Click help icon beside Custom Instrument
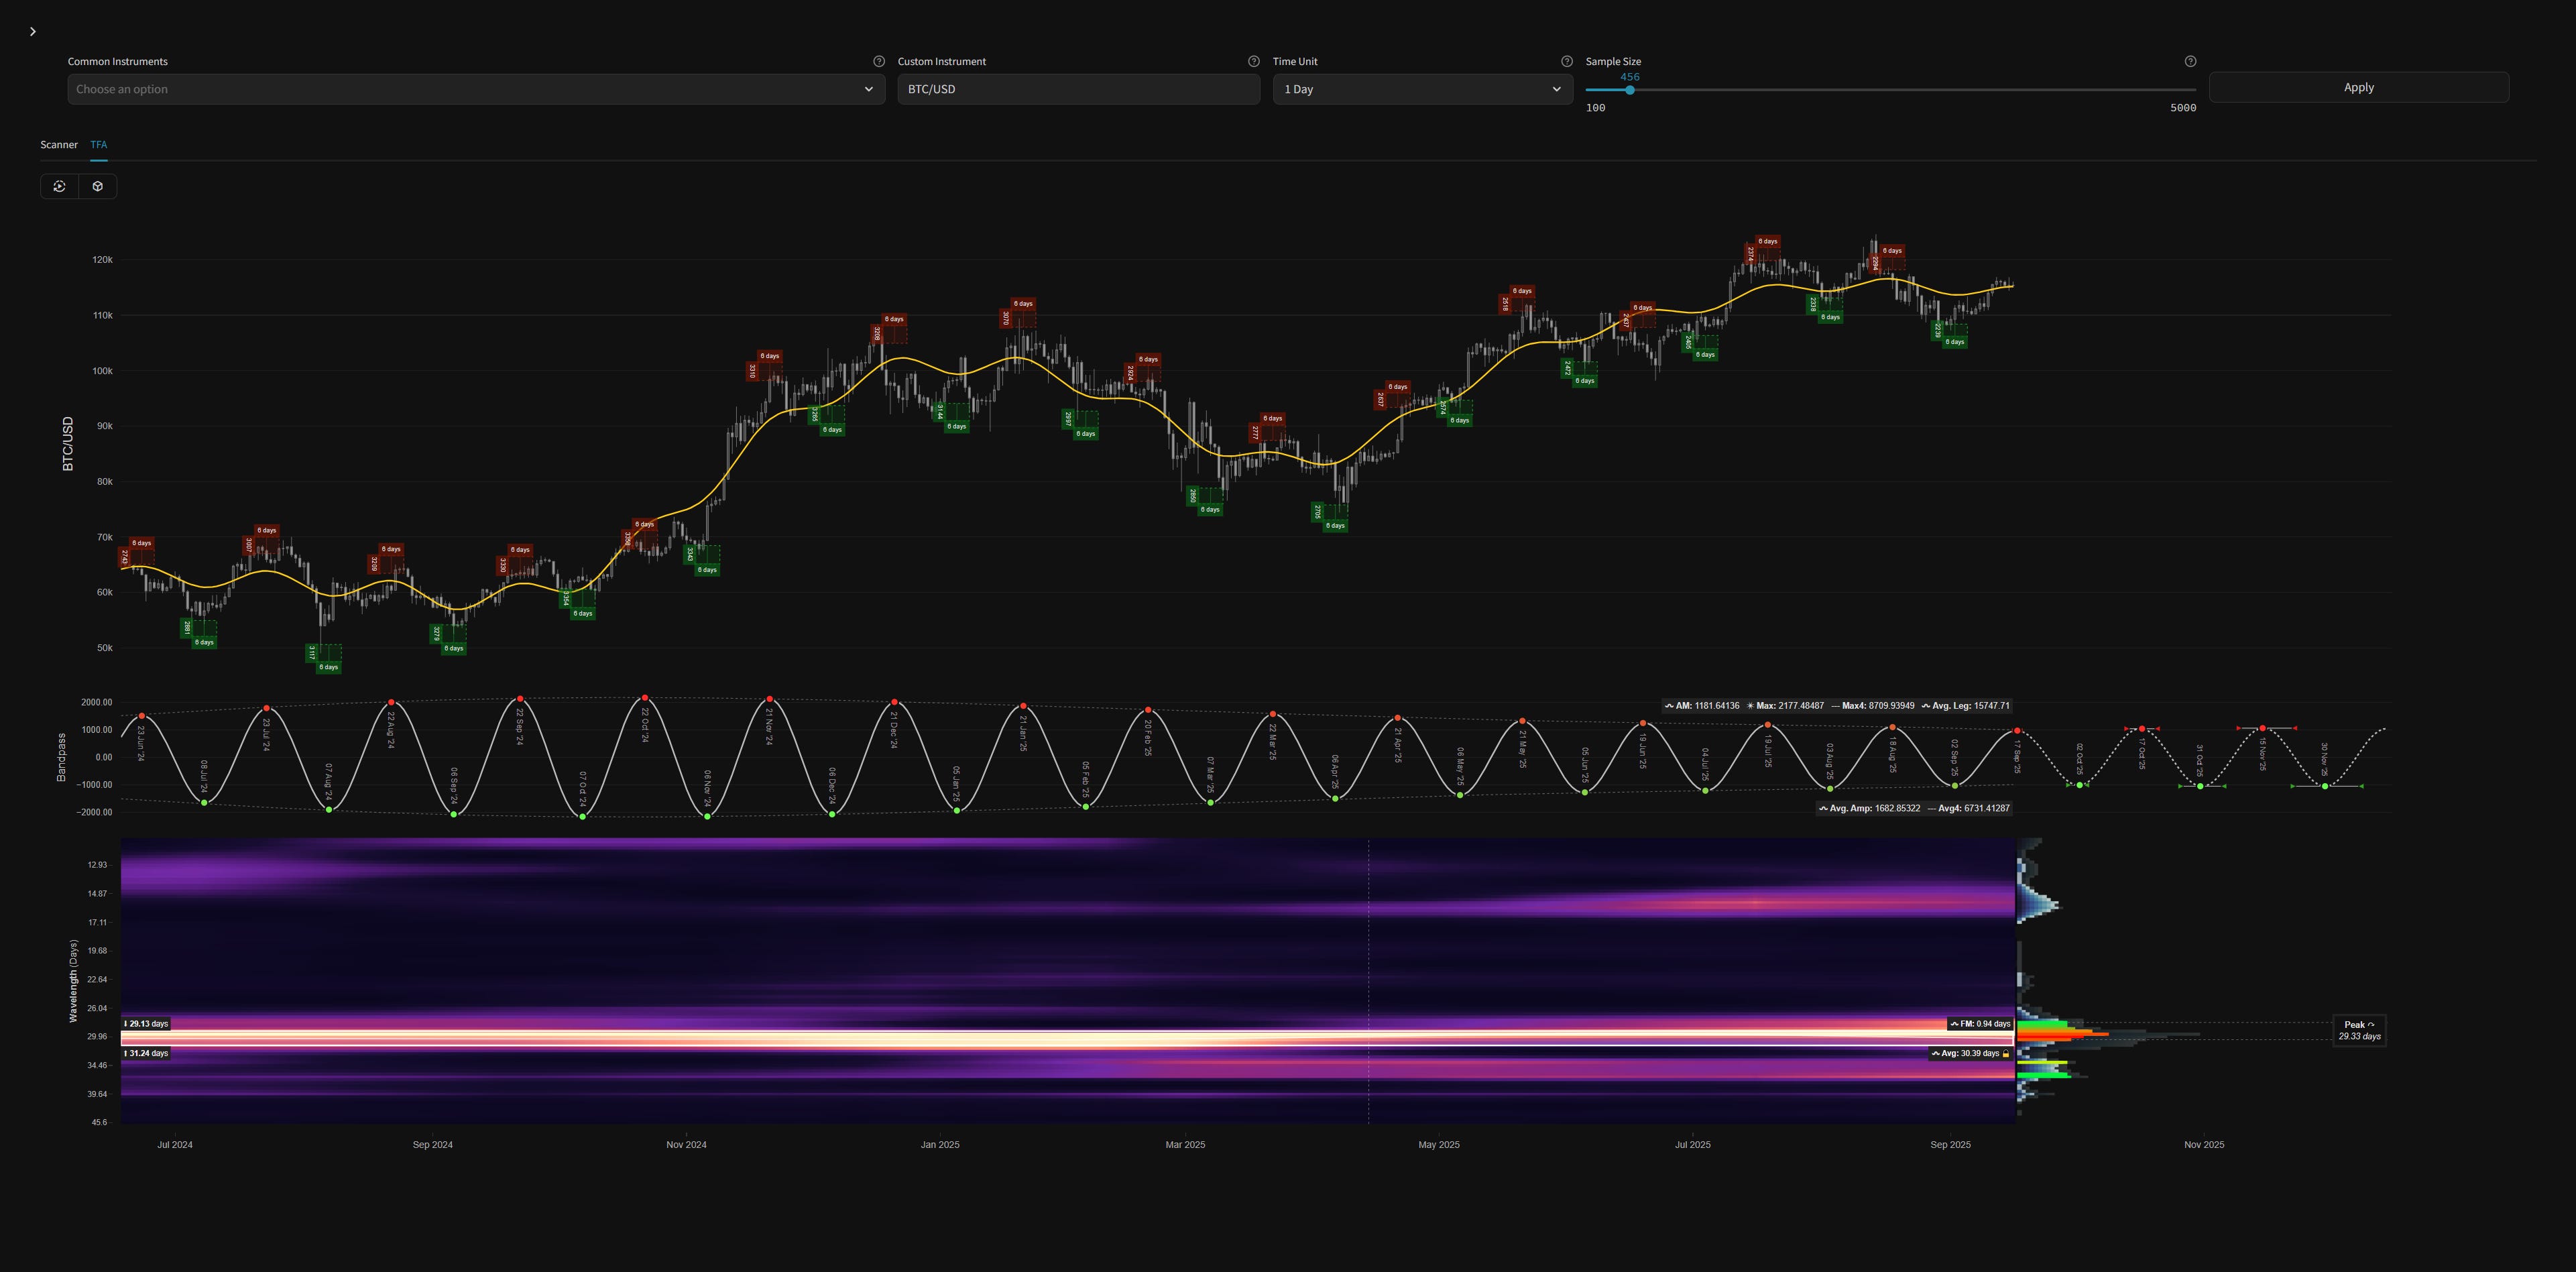The image size is (2576, 1272). 1253,61
